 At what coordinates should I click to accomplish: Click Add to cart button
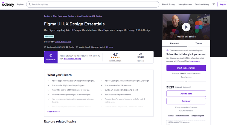click(x=186, y=94)
